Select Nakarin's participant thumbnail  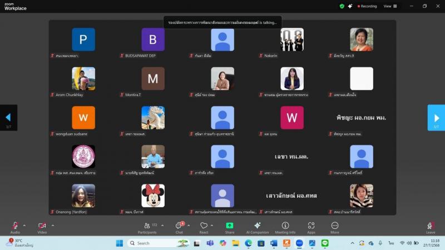292,39
